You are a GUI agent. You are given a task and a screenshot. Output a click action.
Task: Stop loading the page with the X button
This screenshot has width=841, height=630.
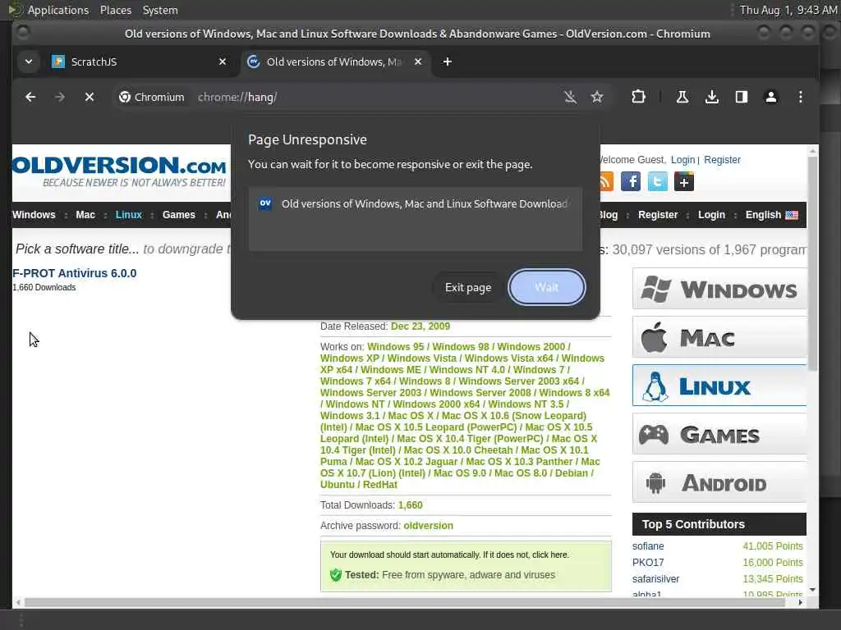90,97
